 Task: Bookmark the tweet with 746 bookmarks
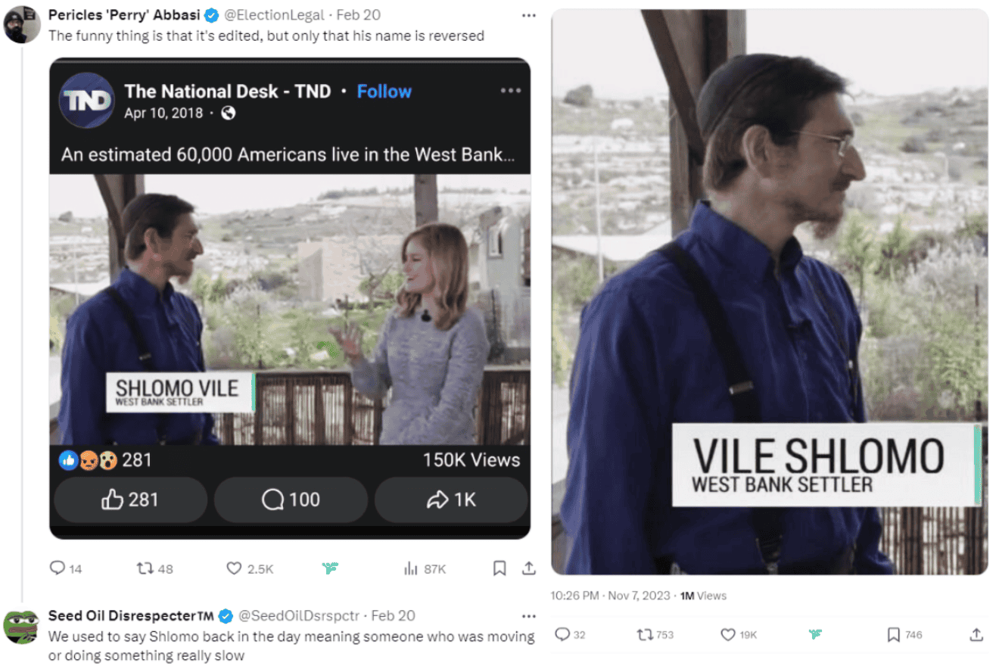coord(905,634)
